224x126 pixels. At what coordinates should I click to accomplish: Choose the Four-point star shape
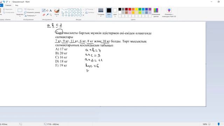click(66, 15)
